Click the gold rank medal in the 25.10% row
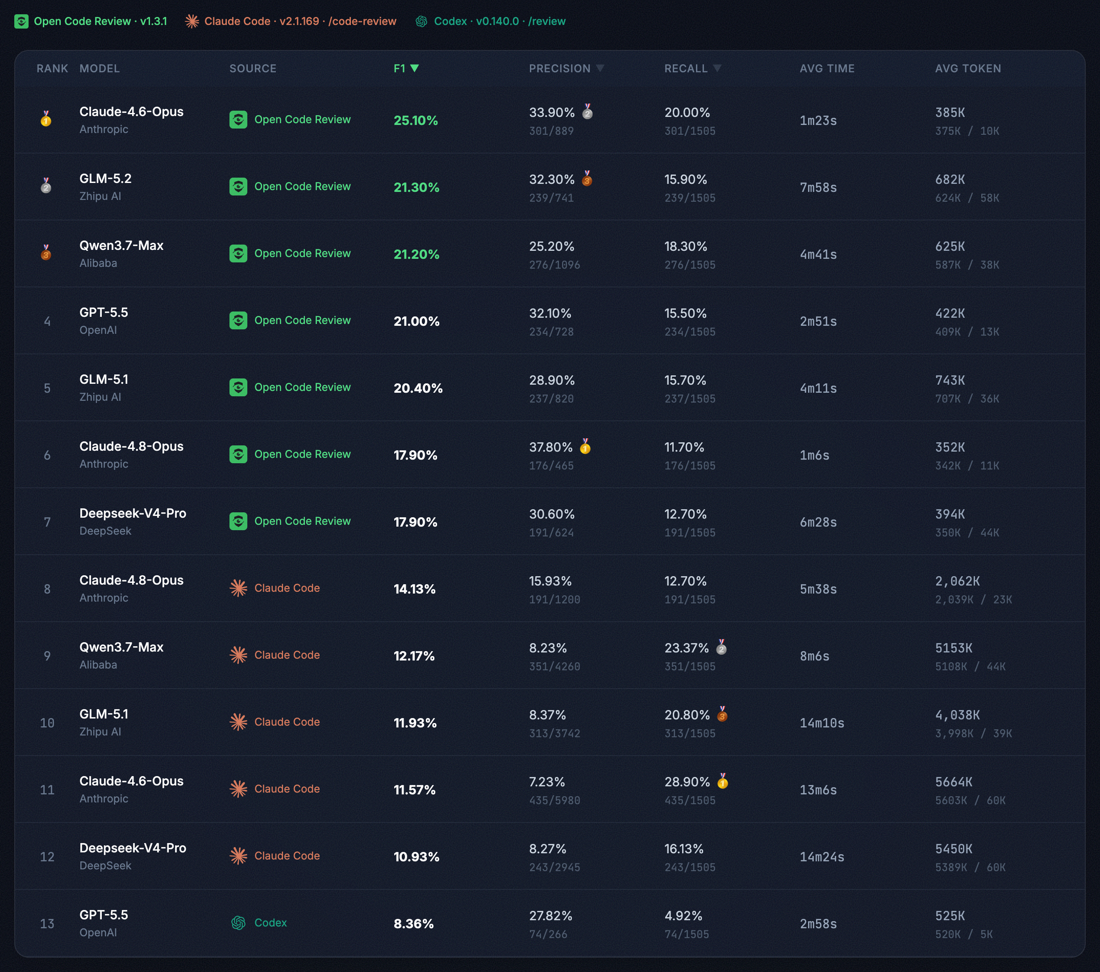 coord(46,119)
